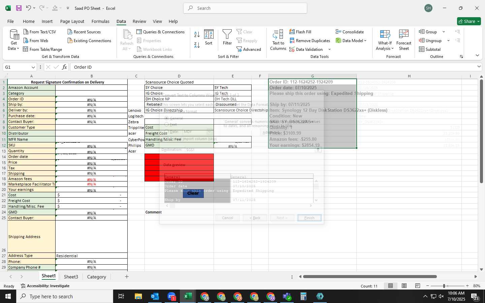
Task: Click the horizontal scrollbar thumb
Action: [x=370, y=277]
